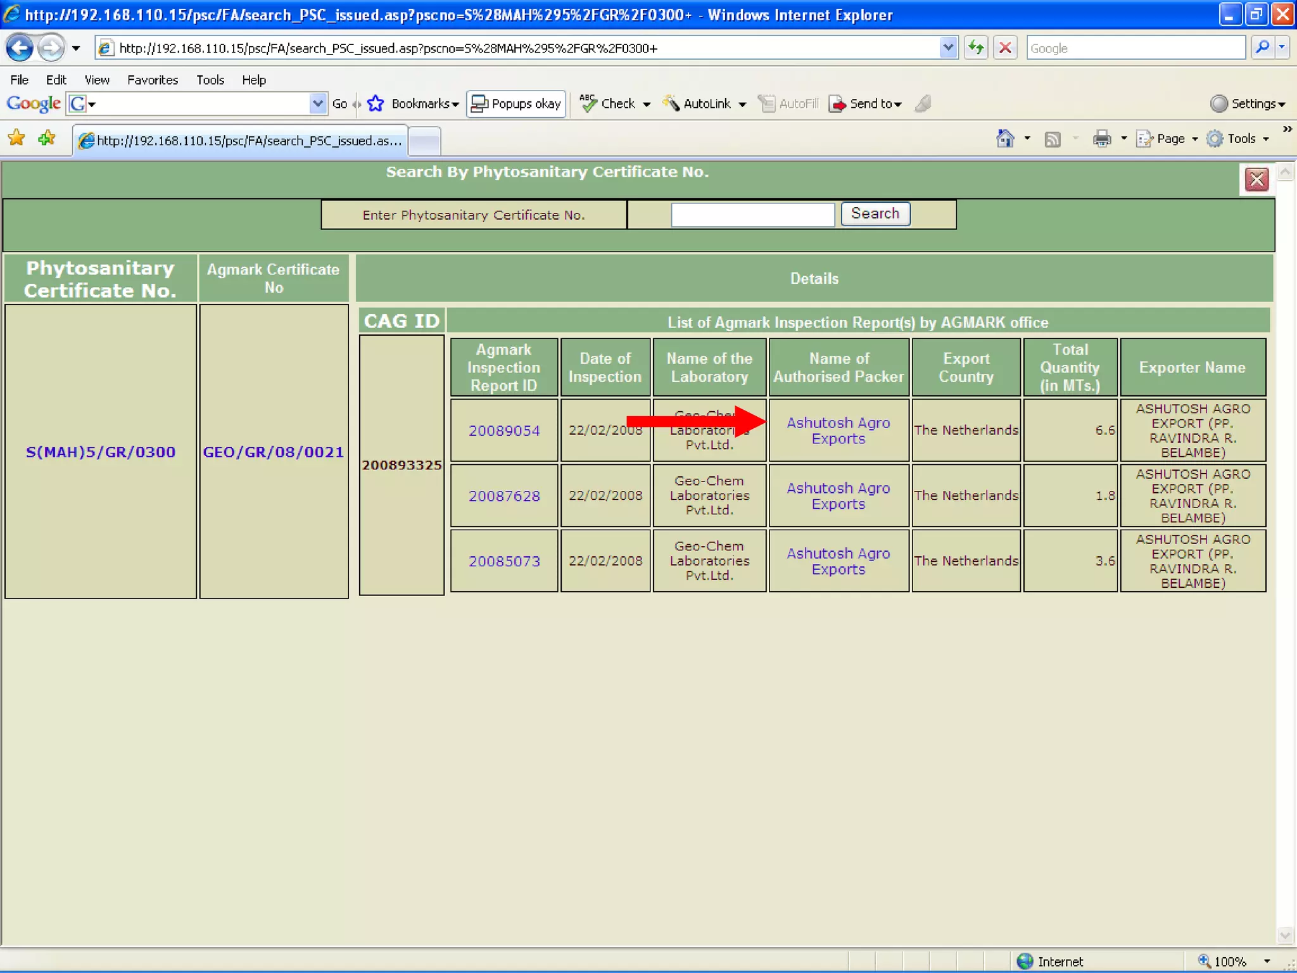Click the search magnifier icon

[x=1262, y=48]
